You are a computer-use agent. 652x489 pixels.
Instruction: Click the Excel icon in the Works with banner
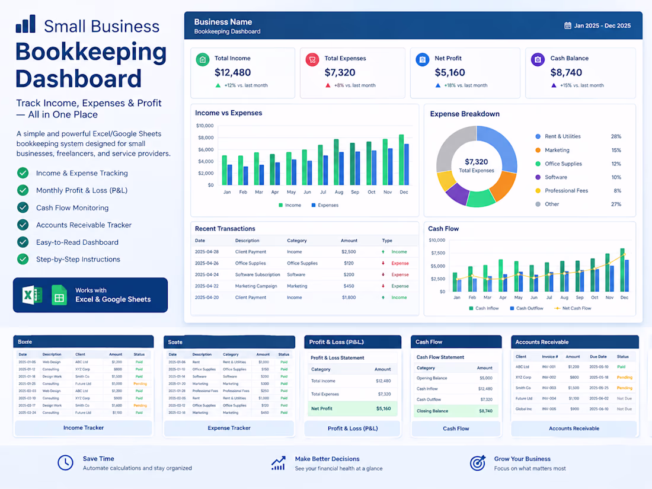32,295
